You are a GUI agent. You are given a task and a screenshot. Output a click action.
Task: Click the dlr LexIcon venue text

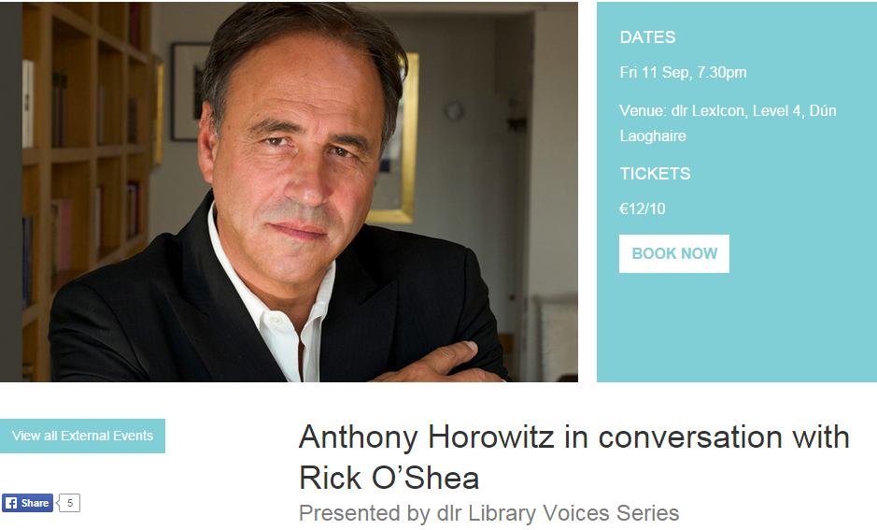[728, 123]
